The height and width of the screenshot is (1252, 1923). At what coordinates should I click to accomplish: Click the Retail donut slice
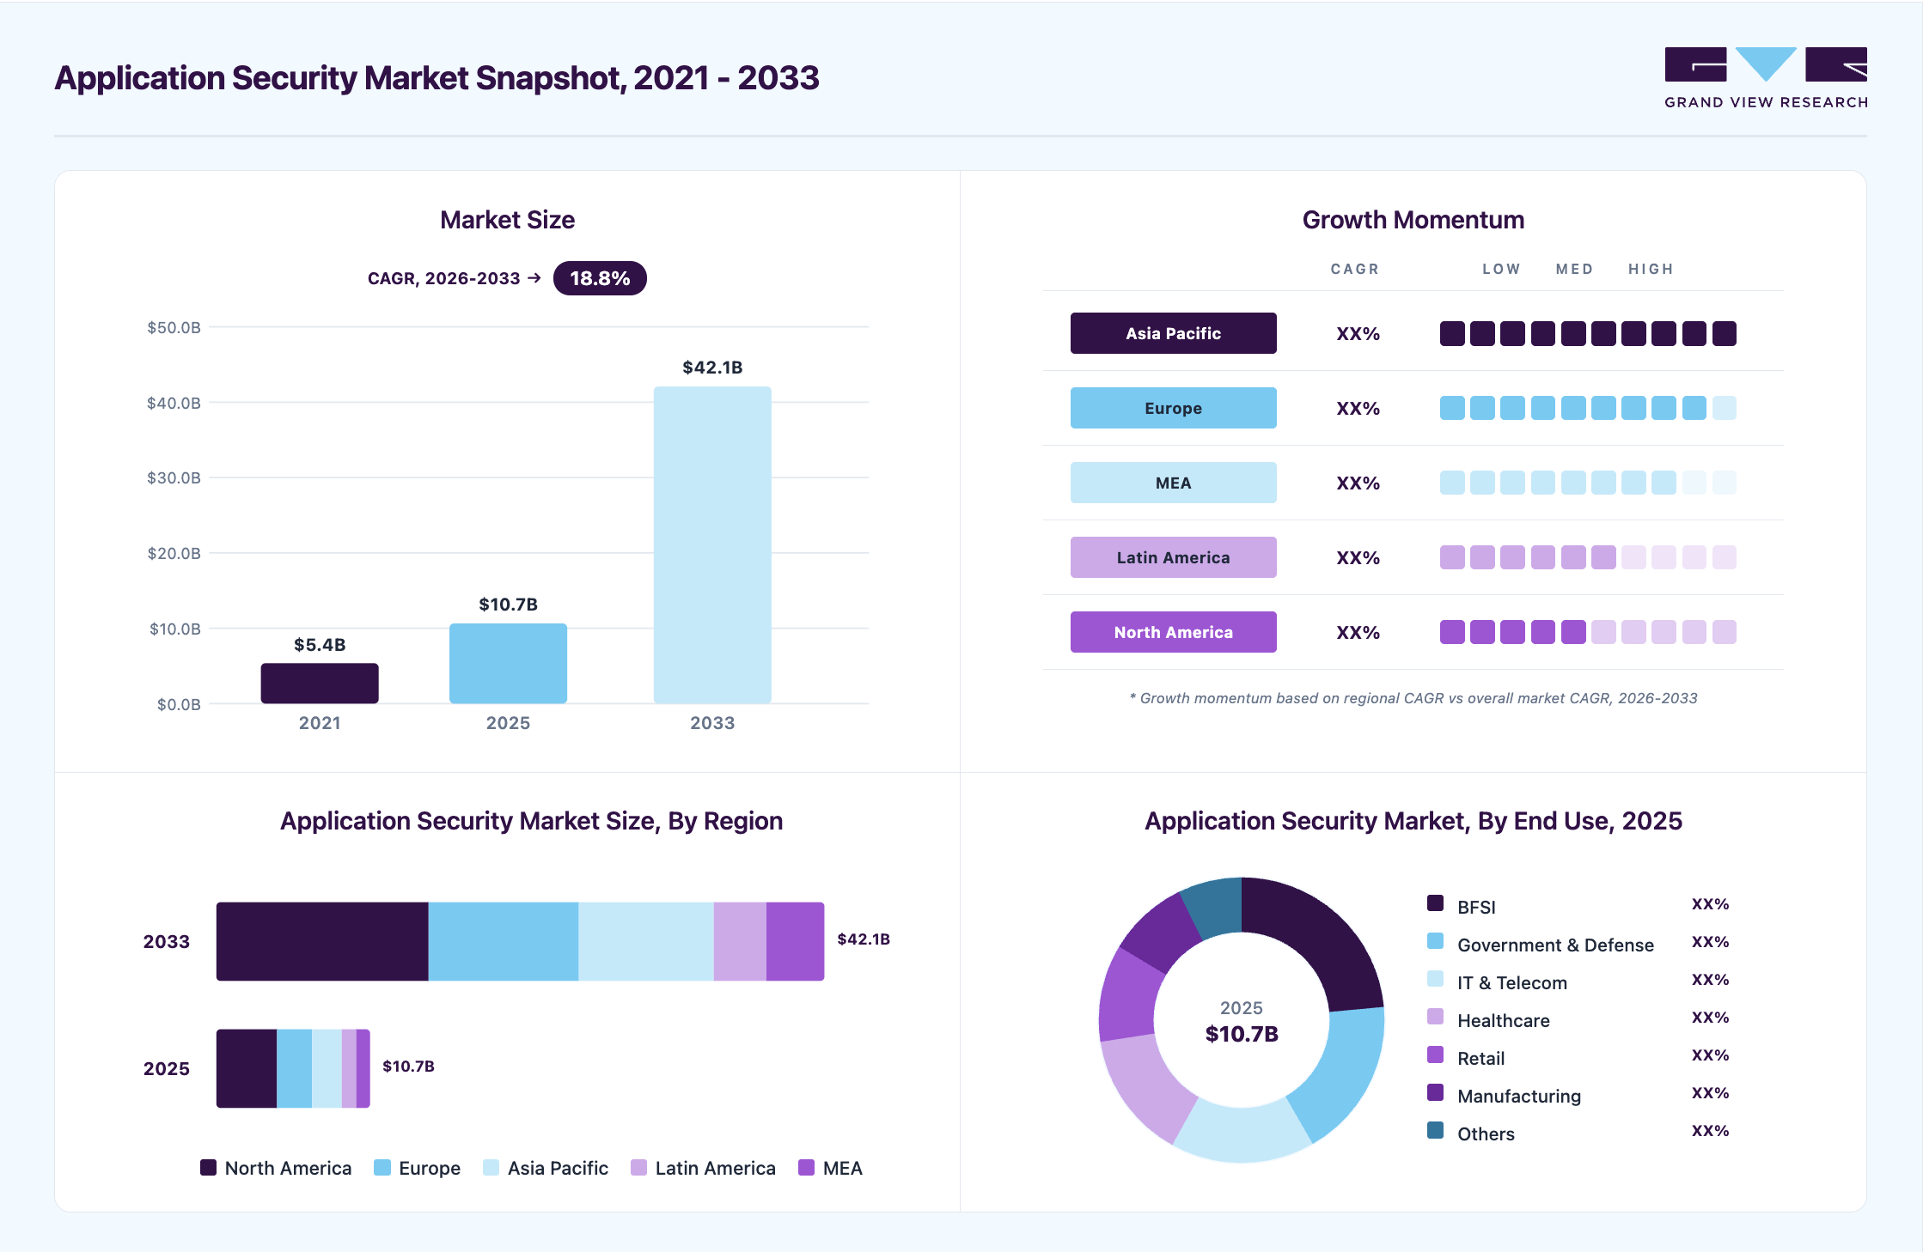[1128, 999]
